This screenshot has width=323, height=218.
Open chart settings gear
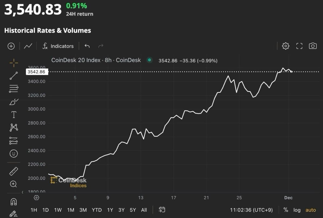point(286,46)
